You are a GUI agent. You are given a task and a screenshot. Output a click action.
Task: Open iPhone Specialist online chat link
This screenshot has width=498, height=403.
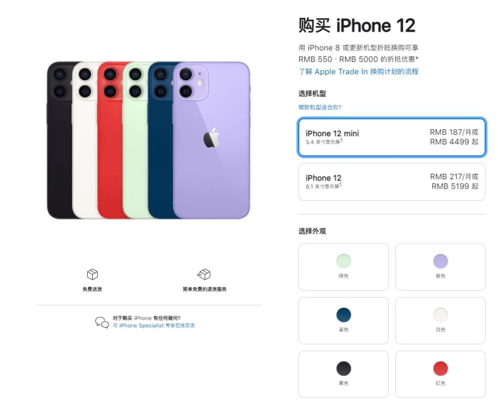[154, 326]
